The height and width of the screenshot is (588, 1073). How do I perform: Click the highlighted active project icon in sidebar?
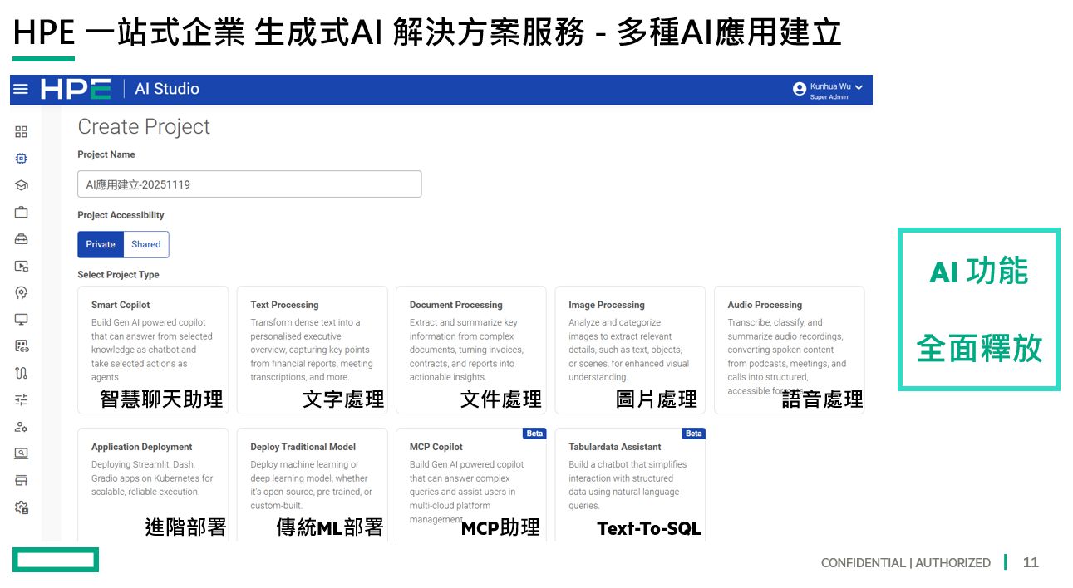[21, 158]
